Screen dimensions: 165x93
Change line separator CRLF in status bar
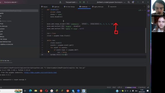click(114, 87)
